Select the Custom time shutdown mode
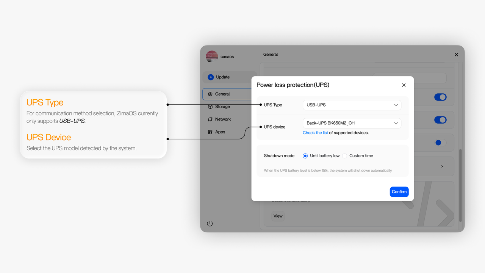485x273 pixels. click(344, 156)
